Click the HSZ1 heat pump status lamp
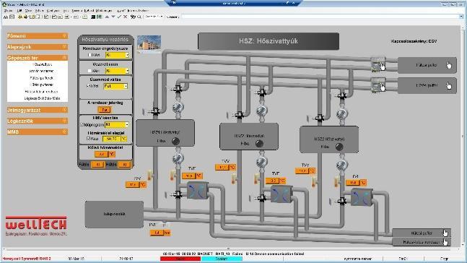This screenshot has width=467, height=263. click(175, 141)
